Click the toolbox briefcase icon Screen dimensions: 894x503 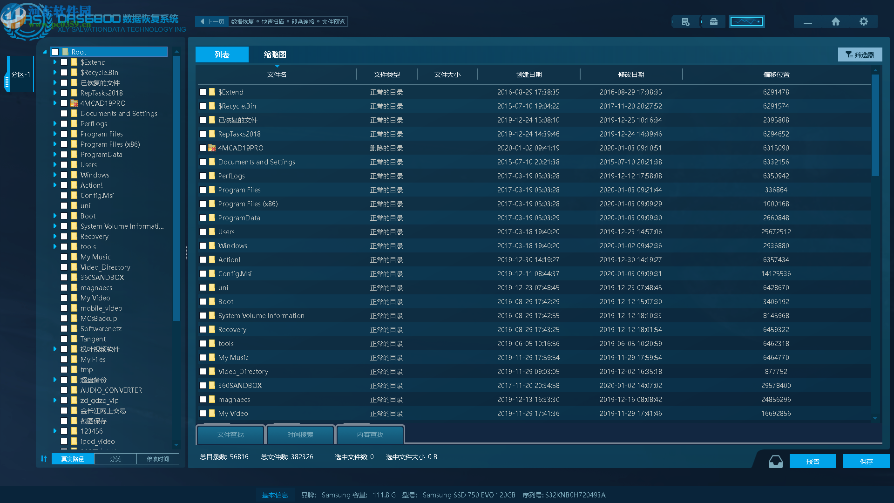[x=713, y=22]
